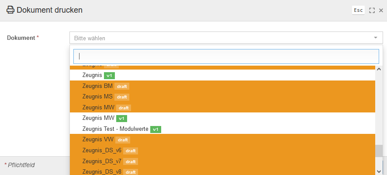Click the fullscreen expand icon
This screenshot has width=387, height=175.
click(372, 10)
